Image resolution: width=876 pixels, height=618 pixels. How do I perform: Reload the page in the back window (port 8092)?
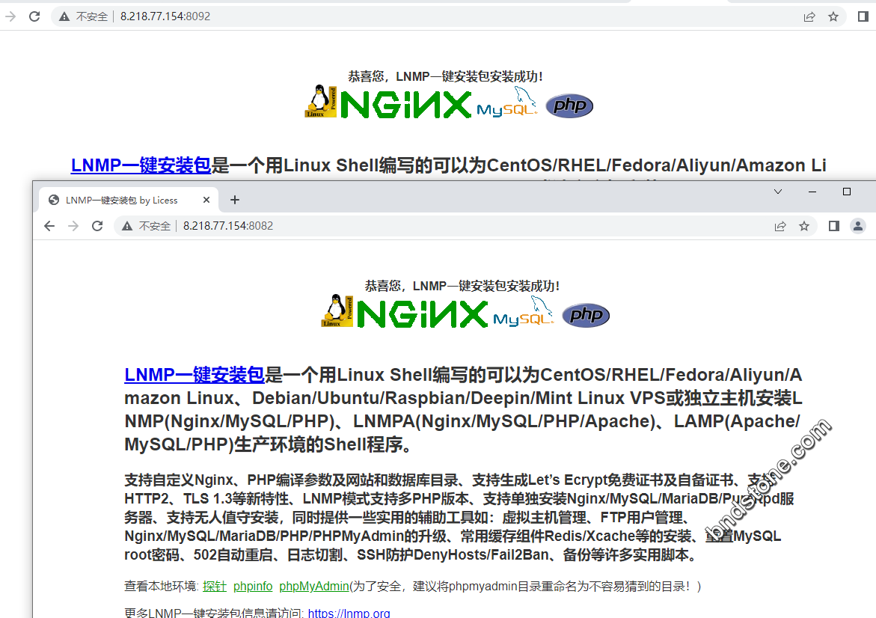[34, 16]
